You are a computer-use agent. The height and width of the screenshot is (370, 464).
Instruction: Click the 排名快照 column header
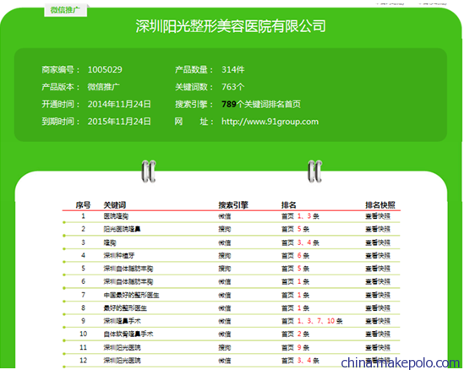click(380, 204)
